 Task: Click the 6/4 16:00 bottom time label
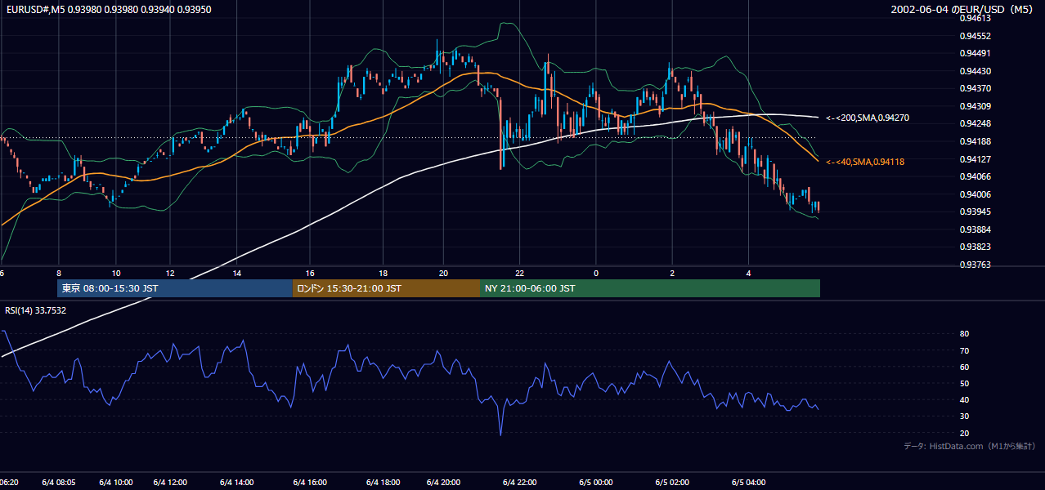tap(310, 483)
